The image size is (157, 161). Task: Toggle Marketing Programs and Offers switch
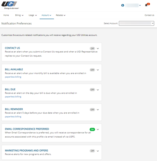coord(92,151)
